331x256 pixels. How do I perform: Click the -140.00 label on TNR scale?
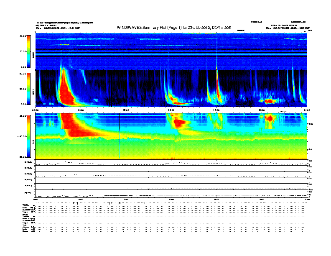point(22,136)
